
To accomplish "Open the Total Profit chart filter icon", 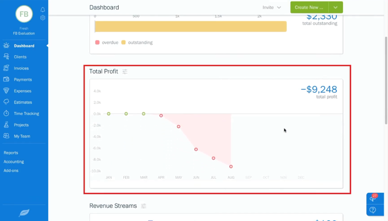I will (125, 71).
